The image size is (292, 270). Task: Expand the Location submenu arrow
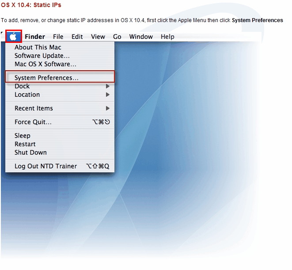(107, 95)
